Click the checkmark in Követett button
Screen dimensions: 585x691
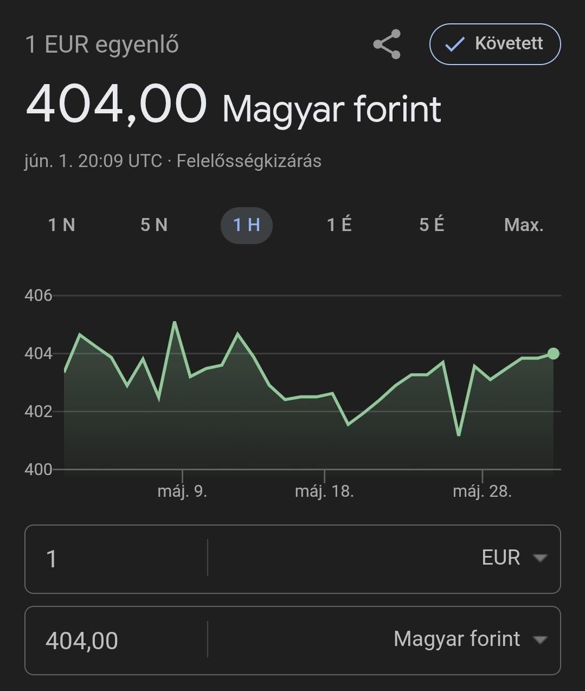pyautogui.click(x=454, y=44)
